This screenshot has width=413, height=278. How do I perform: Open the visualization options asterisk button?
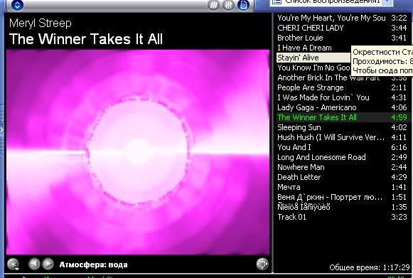(x=13, y=264)
